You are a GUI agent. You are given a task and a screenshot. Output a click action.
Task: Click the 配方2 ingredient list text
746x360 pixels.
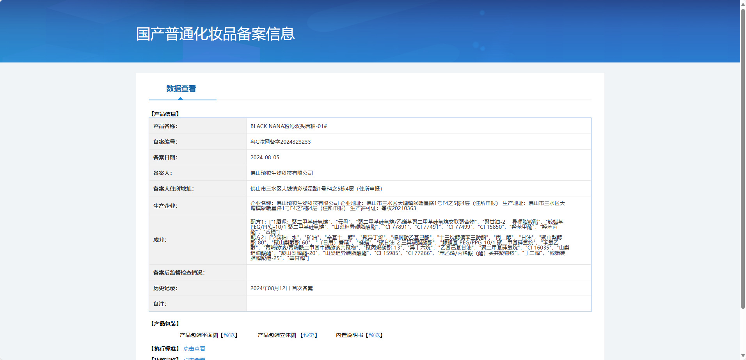point(410,248)
